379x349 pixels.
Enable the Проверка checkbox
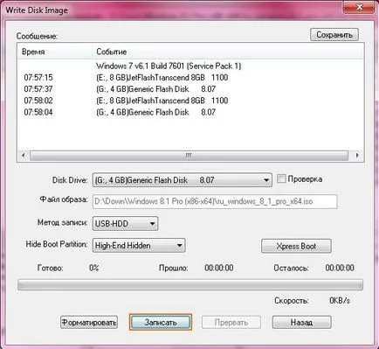pyautogui.click(x=281, y=178)
